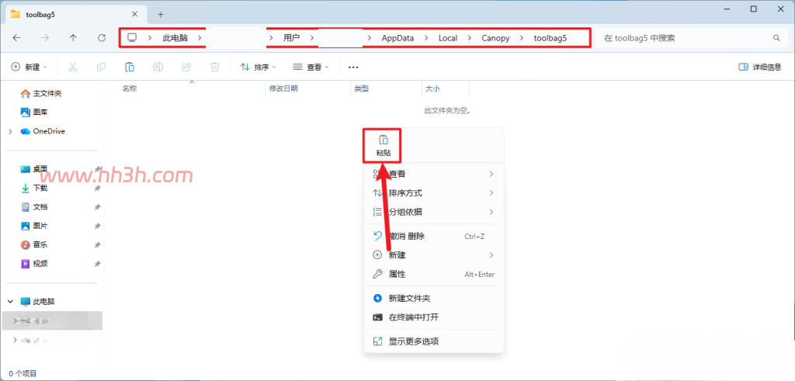
Task: Open the 新建 context submenu
Action: point(434,255)
